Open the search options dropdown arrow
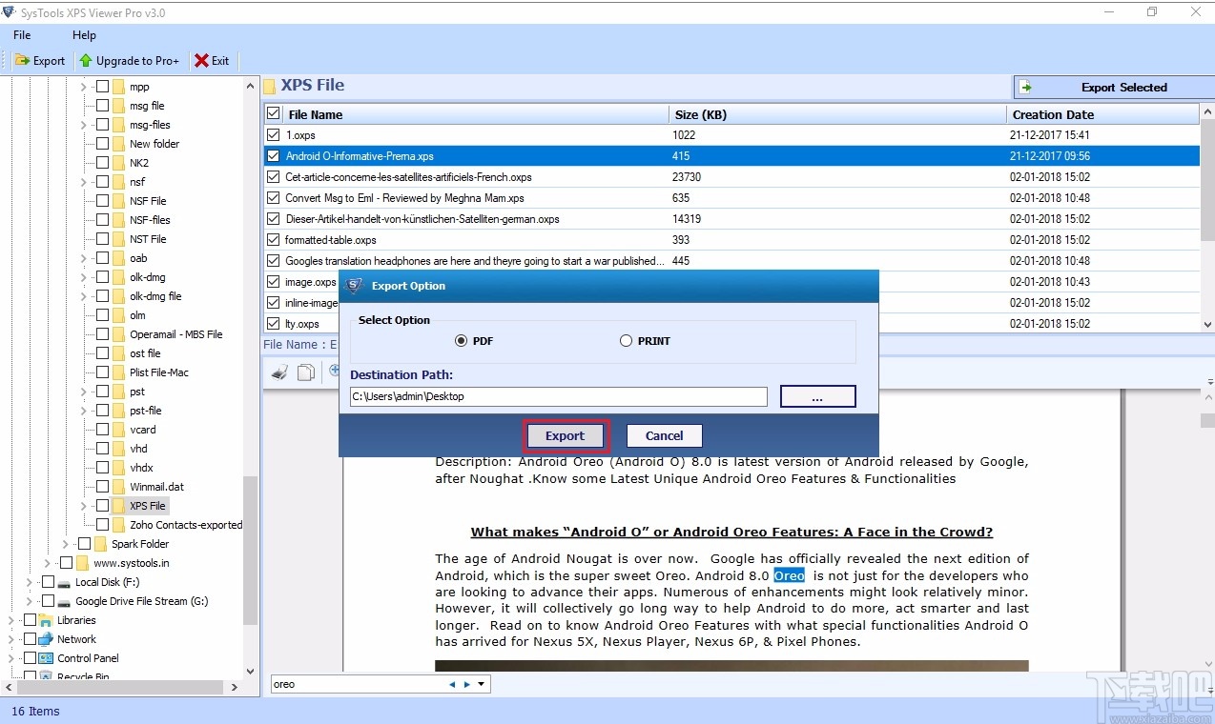1215x724 pixels. click(482, 683)
